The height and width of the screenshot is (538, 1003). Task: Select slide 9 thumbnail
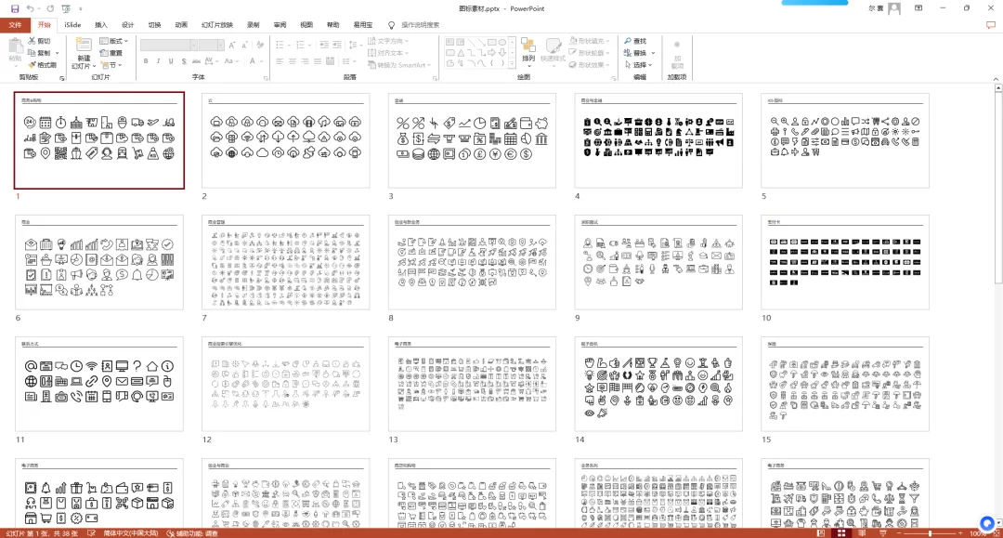(x=658, y=262)
